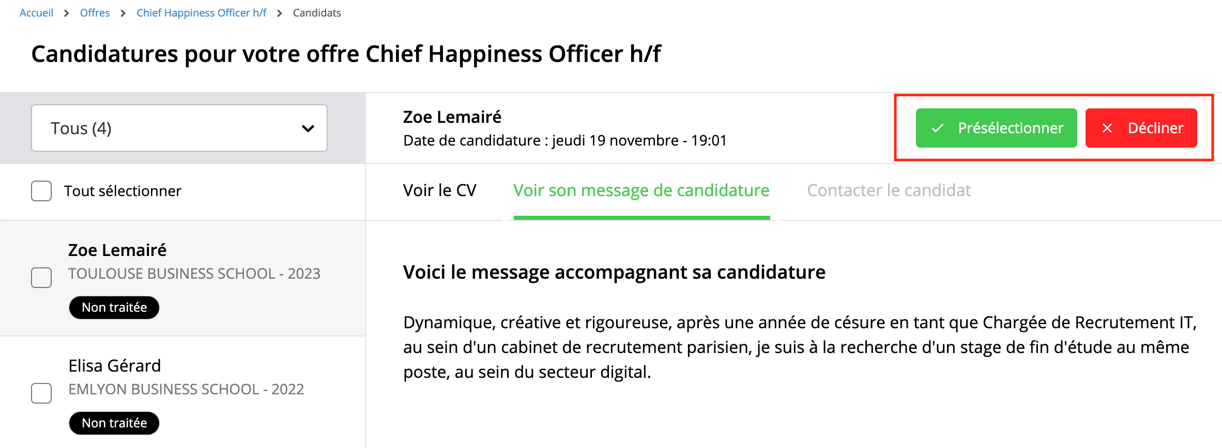Open the Tous (4) candidate filter dropdown

[179, 128]
